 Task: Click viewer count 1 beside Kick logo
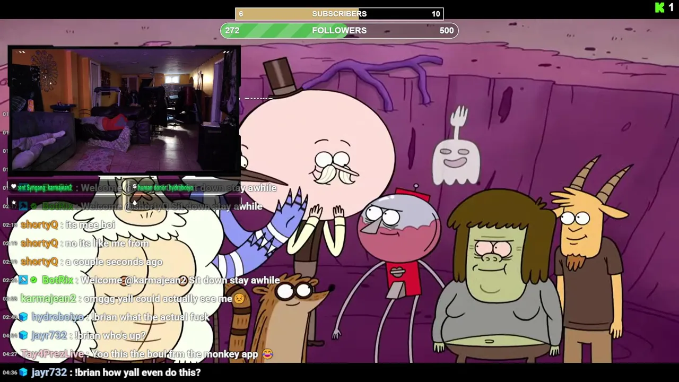[671, 7]
